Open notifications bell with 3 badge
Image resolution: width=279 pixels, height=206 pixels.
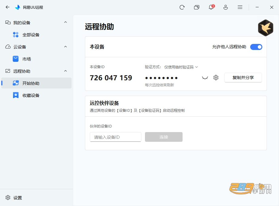coord(211,7)
